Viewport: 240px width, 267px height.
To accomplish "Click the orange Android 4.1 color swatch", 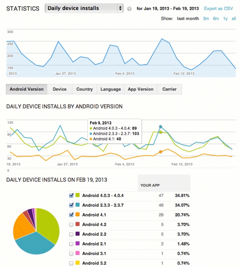I will (77, 215).
